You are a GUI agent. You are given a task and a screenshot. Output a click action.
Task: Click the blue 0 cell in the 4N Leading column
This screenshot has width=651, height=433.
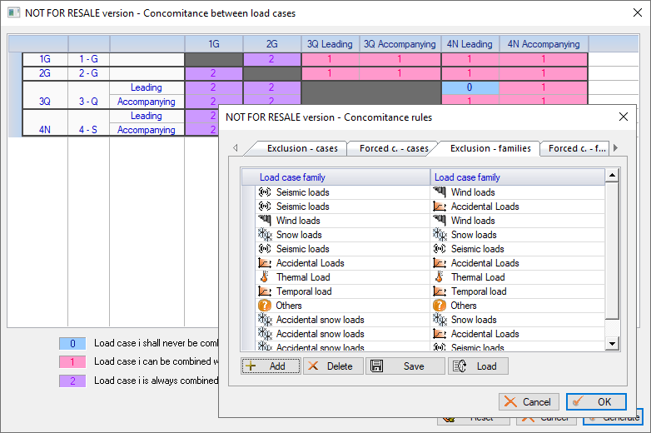pyautogui.click(x=470, y=87)
